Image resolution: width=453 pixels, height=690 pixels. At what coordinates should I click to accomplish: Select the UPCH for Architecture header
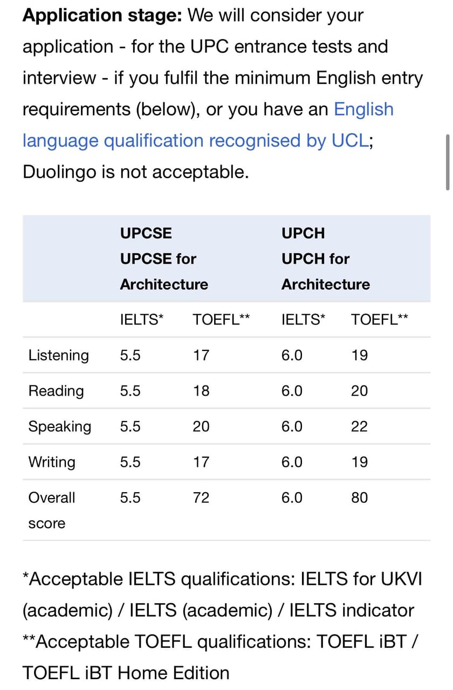pos(326,272)
